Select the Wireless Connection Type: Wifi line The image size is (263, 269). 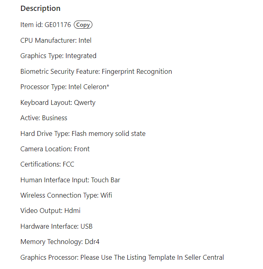(x=66, y=196)
